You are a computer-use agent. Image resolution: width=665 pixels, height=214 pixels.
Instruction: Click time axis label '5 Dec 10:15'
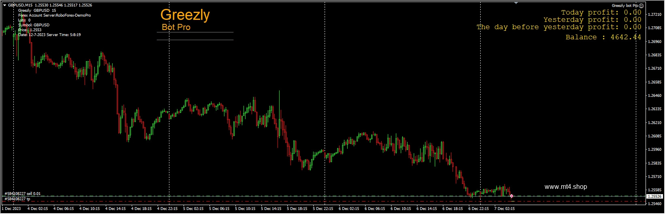[x=245, y=209]
